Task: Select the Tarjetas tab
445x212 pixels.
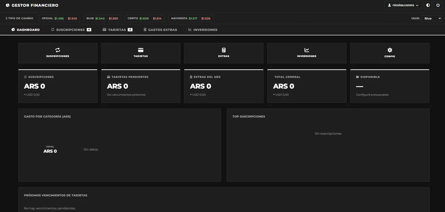Action: click(118, 30)
